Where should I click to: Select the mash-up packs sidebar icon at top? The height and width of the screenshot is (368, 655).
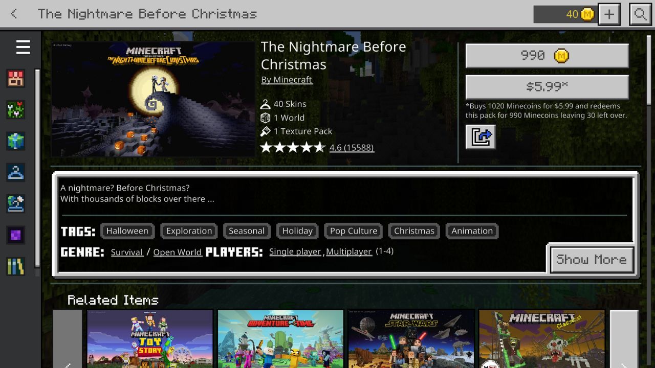[16, 78]
